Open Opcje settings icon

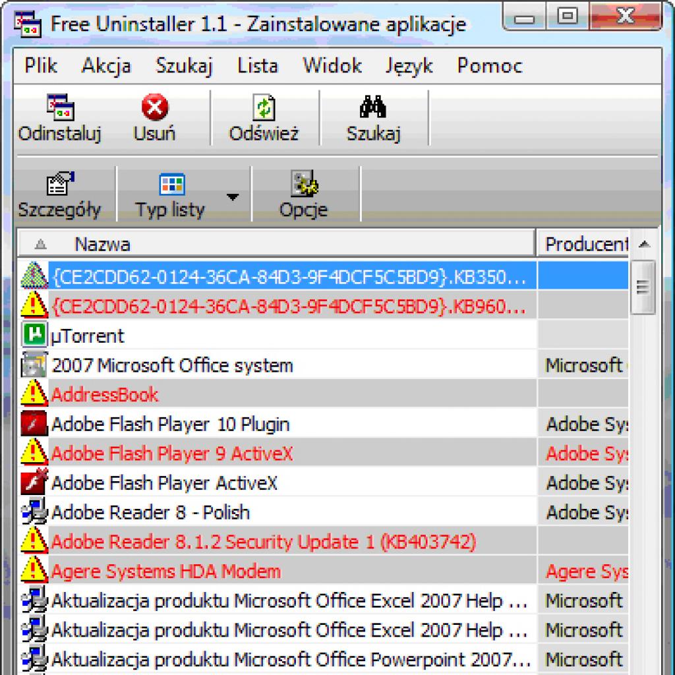[304, 183]
